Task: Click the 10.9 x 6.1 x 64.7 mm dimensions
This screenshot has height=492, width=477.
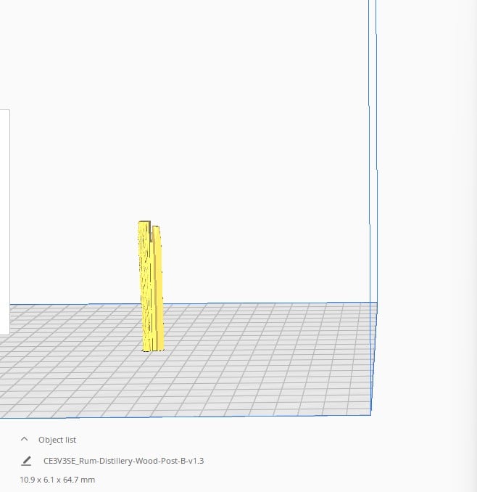Action: coord(57,480)
